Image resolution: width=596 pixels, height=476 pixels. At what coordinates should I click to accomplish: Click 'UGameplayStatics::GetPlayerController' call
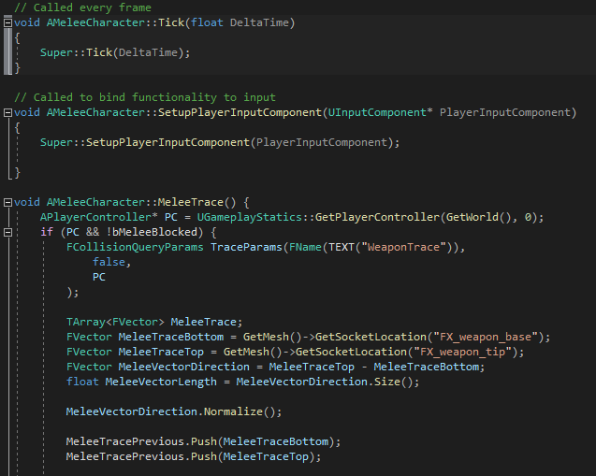[318, 217]
